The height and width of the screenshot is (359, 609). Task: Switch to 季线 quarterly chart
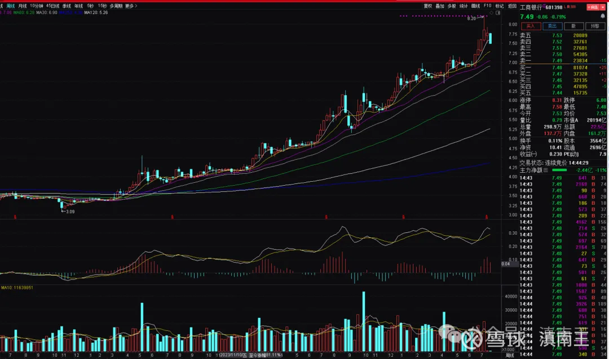pyautogui.click(x=67, y=6)
